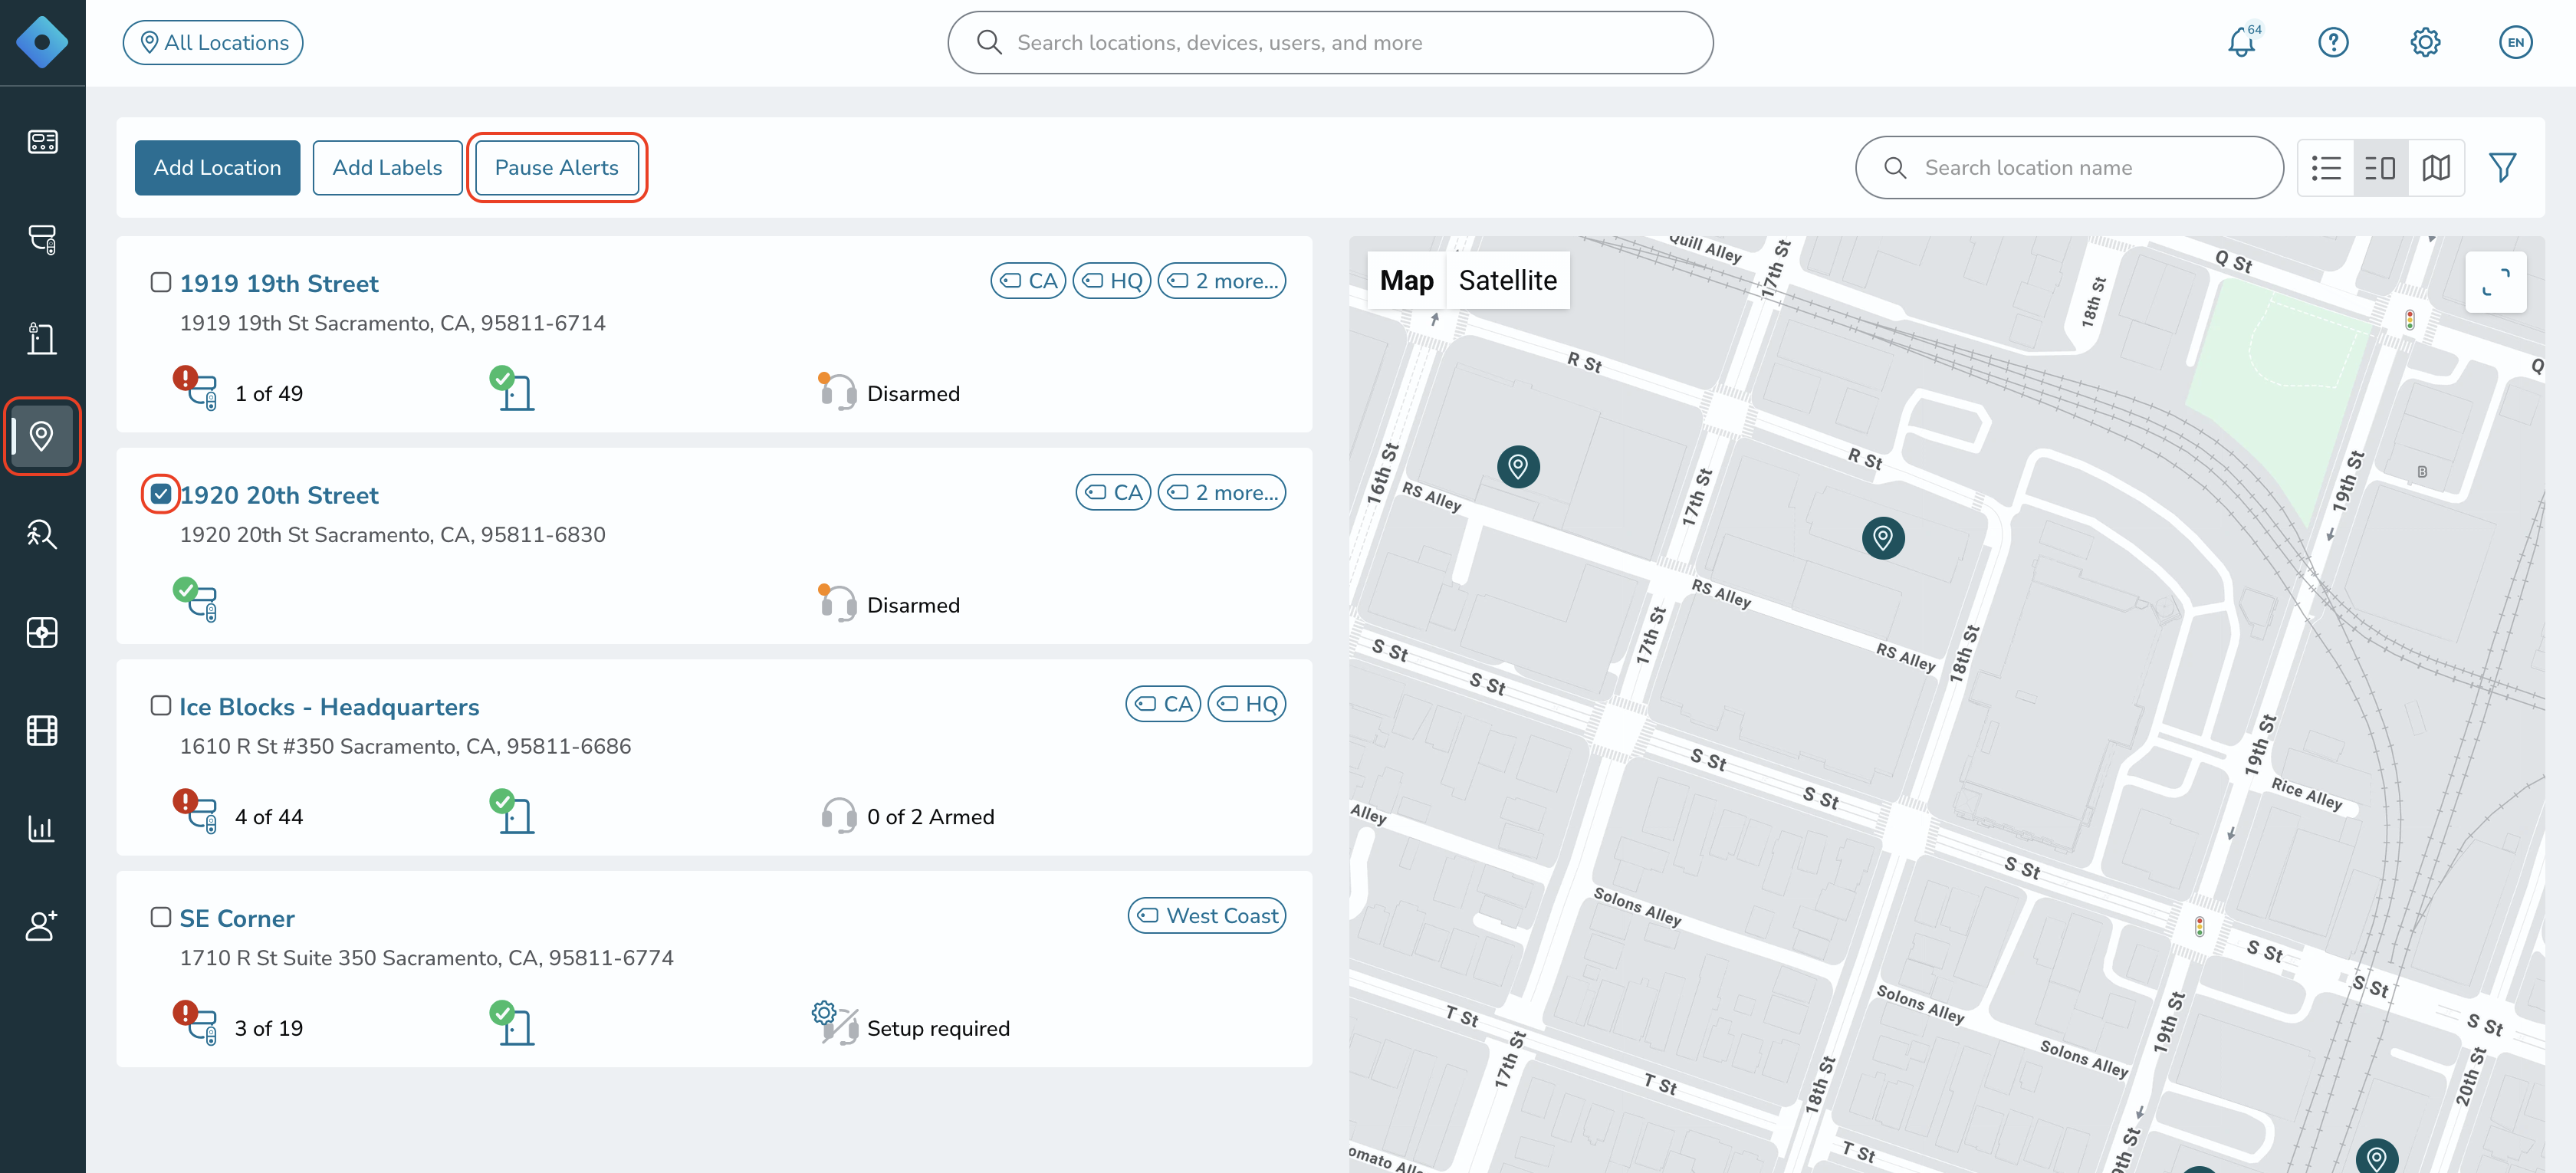The height and width of the screenshot is (1173, 2576).
Task: Expand "2 more..." labels on 1920 20th Street
Action: coord(1222,493)
